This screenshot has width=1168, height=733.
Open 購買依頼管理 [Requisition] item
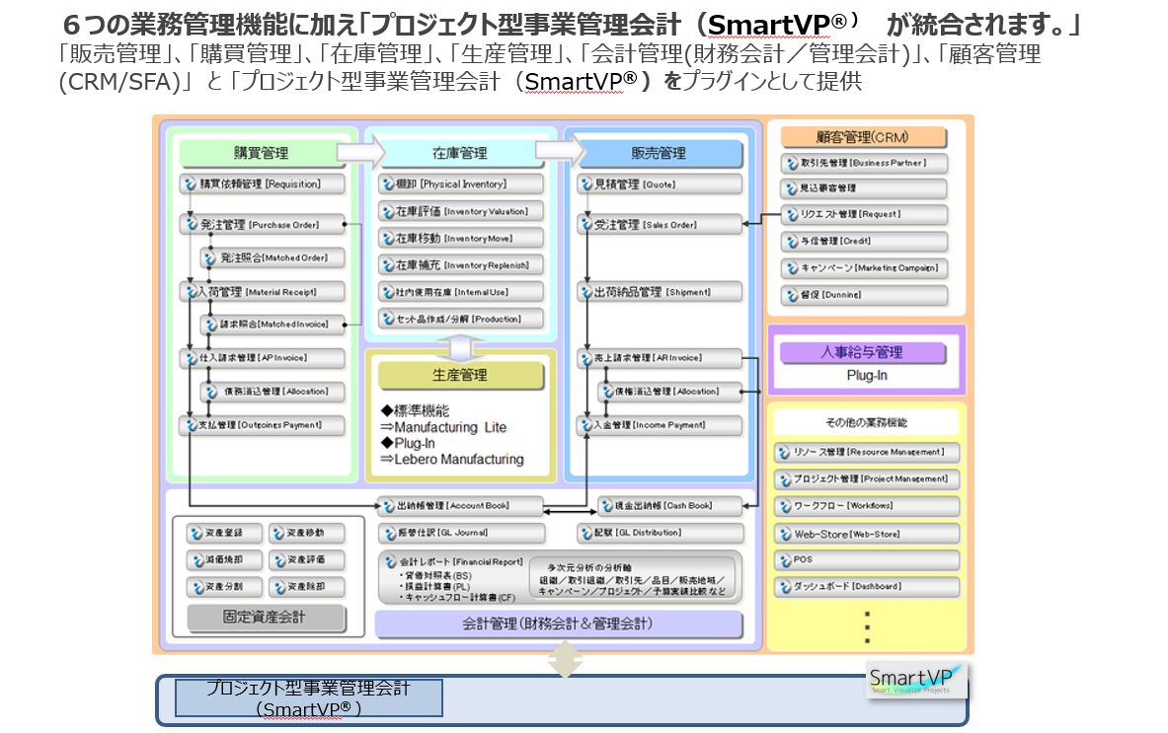click(263, 183)
